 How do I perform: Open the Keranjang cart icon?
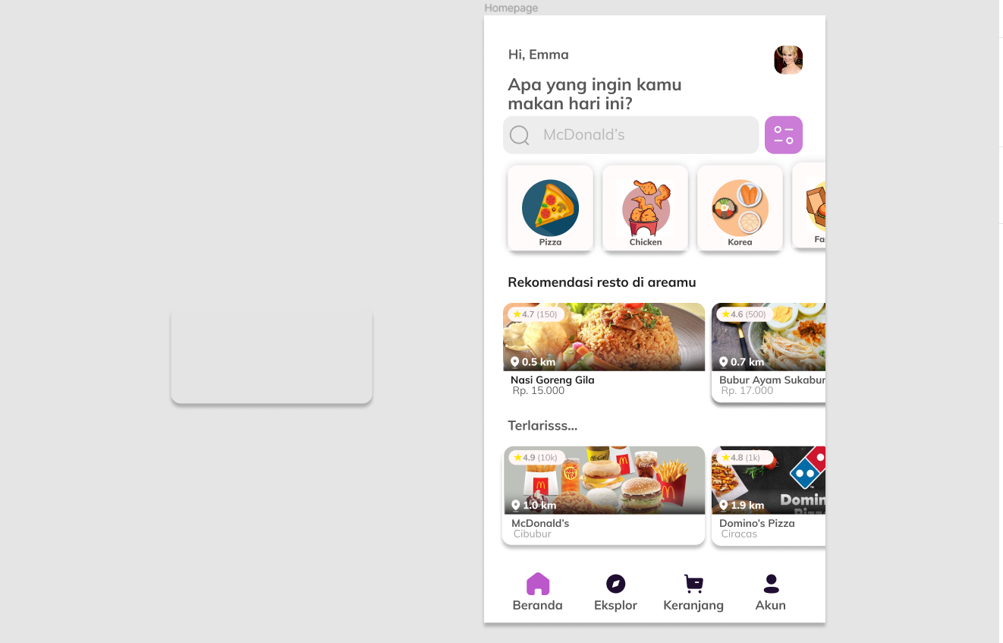[x=693, y=584]
